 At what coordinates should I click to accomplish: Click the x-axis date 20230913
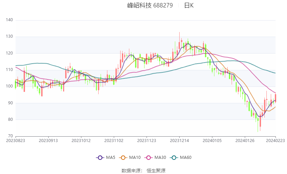coord(48,141)
